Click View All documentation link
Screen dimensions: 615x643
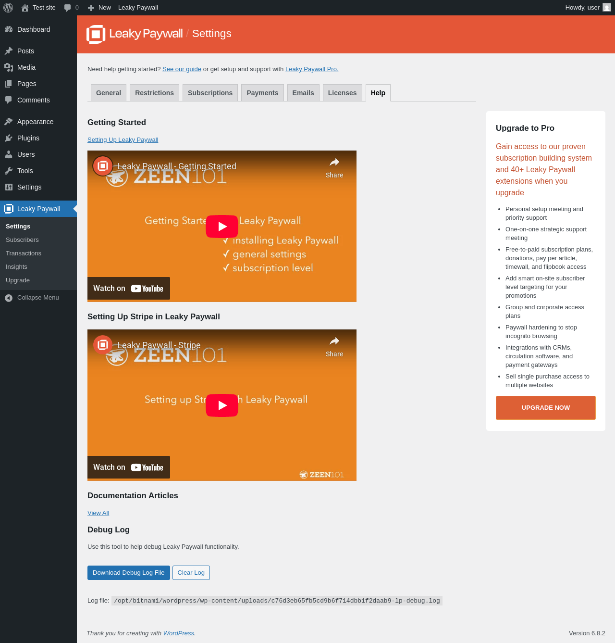(98, 513)
